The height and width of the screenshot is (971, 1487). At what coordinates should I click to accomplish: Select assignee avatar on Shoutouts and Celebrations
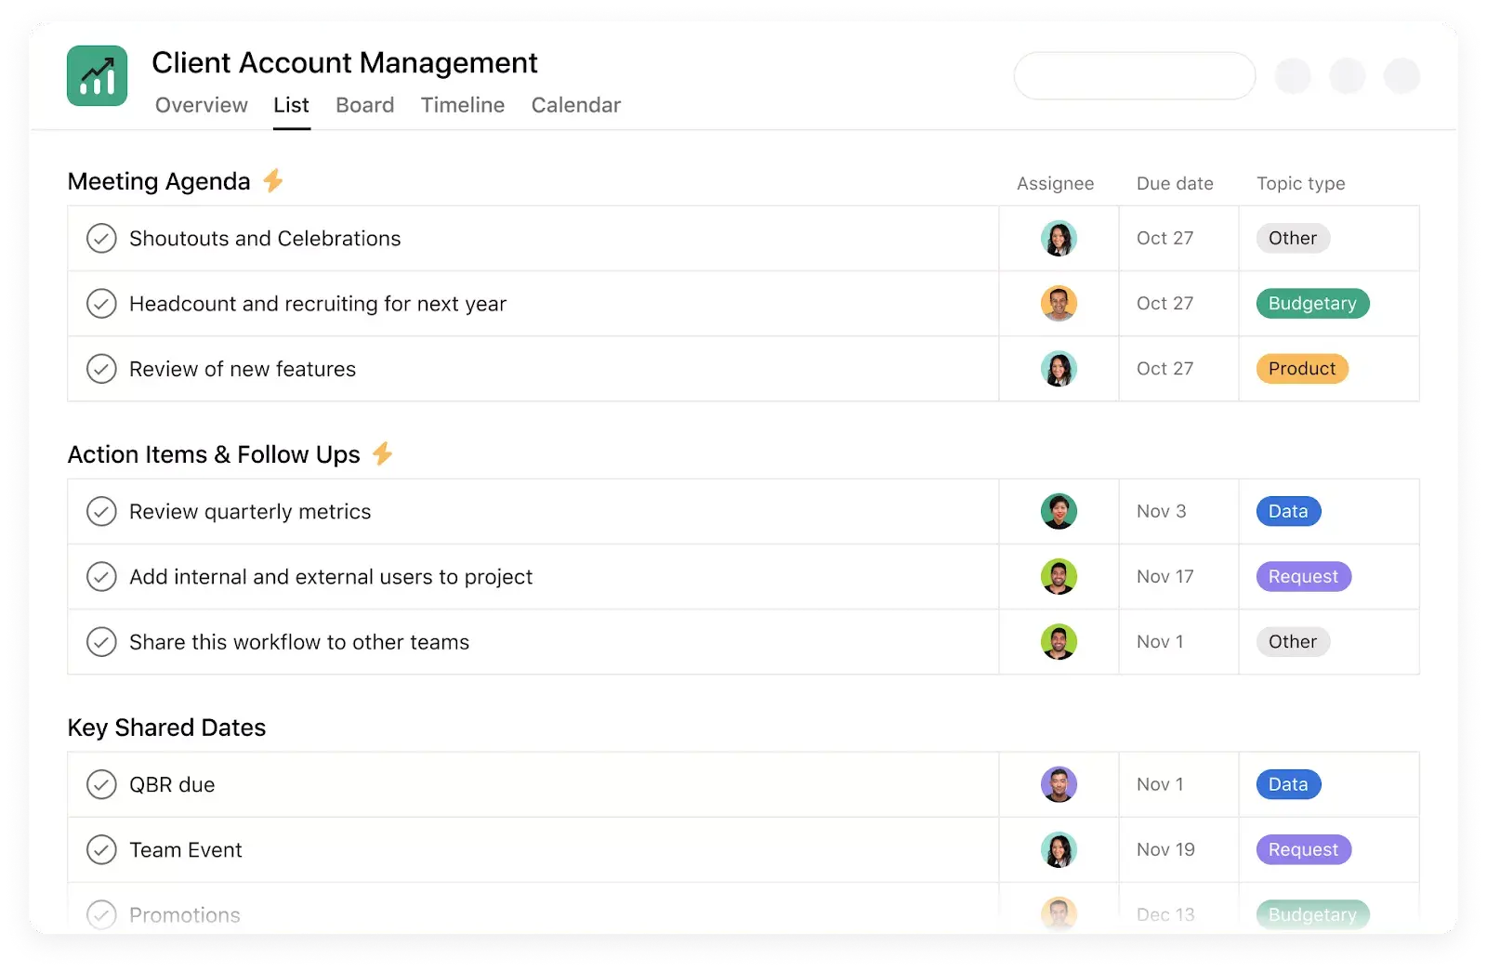point(1058,239)
